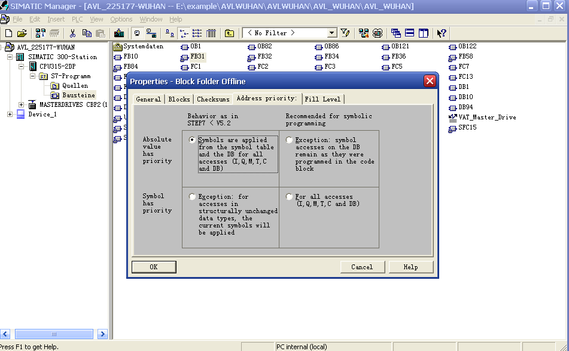The image size is (569, 351).
Task: Collapse the SIMATIC 300-Station tree node
Action: click(x=10, y=57)
